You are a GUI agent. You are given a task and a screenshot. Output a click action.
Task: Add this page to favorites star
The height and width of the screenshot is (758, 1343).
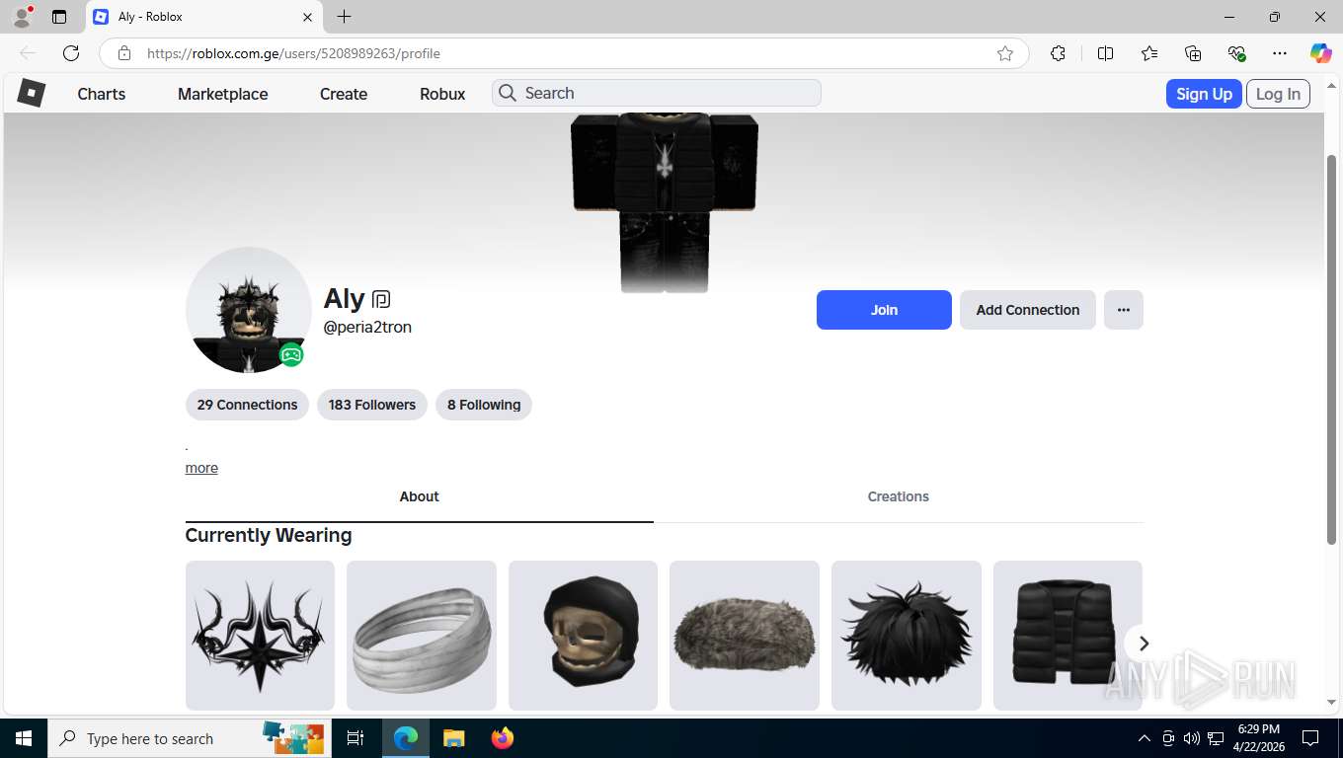click(x=1005, y=53)
